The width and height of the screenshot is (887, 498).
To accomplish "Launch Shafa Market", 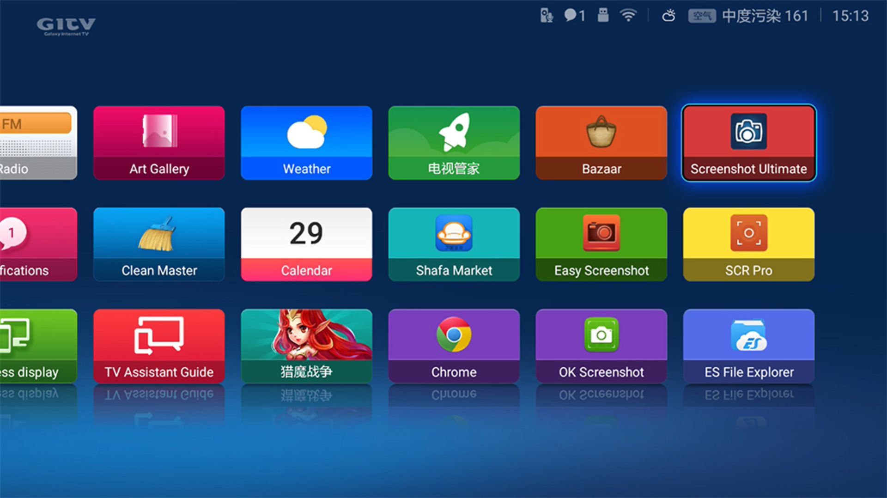I will coord(454,244).
